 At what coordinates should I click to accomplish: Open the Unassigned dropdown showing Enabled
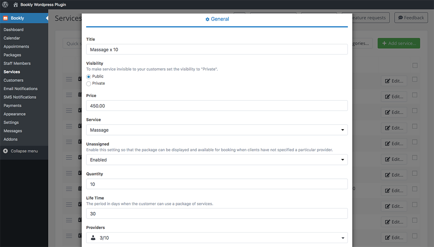(x=217, y=160)
